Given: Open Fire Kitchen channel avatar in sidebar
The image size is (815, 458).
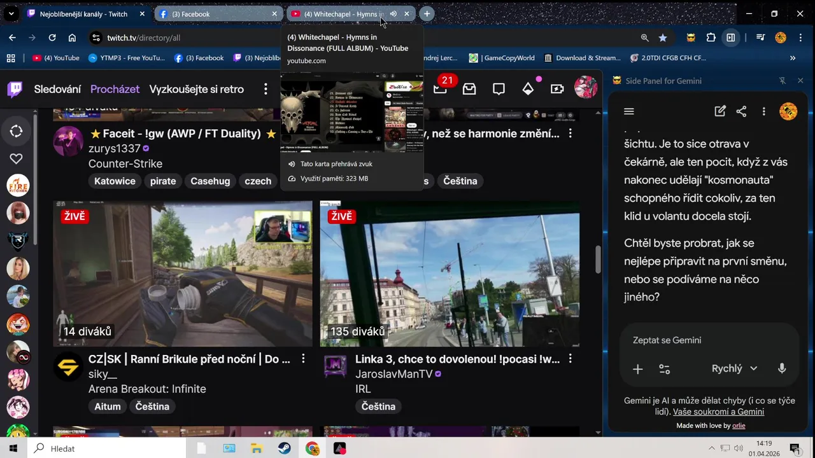Looking at the screenshot, I should [x=18, y=185].
